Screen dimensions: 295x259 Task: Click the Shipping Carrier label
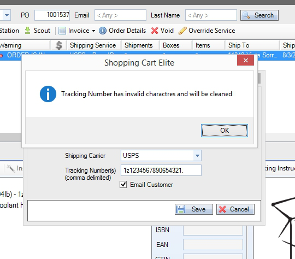[x=85, y=156]
